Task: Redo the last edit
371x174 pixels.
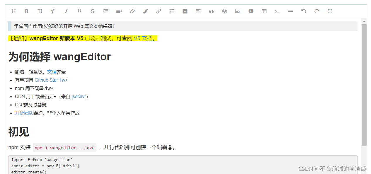Action: point(317,11)
